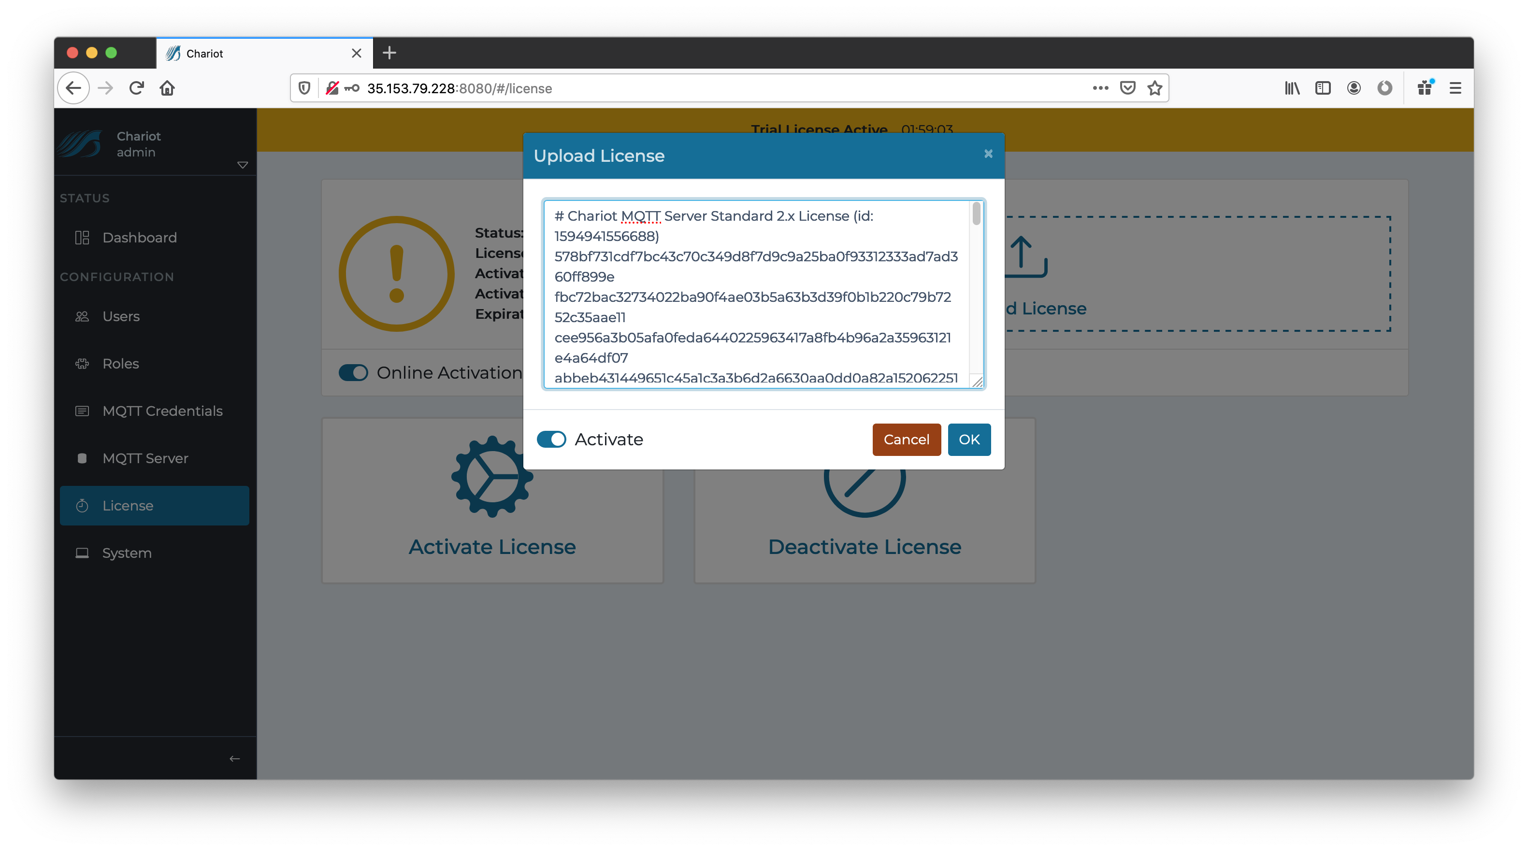Click the Chariot logo in sidebar

click(80, 143)
